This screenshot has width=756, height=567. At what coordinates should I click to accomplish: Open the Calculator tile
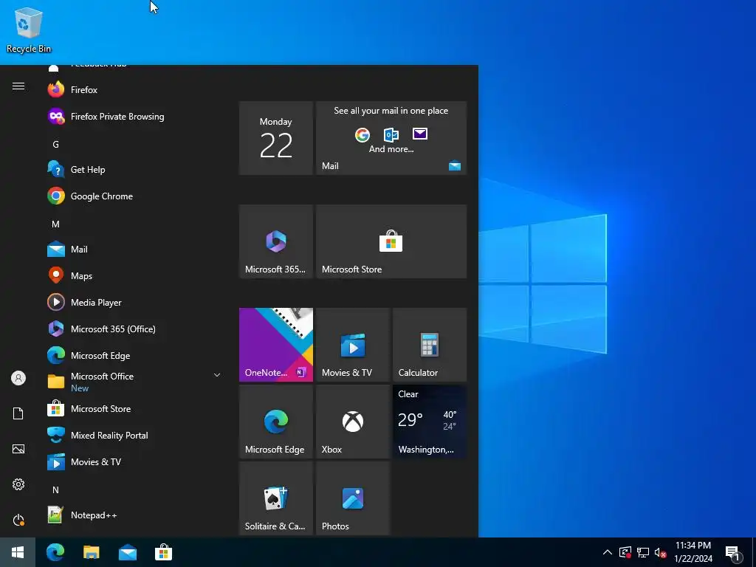430,345
